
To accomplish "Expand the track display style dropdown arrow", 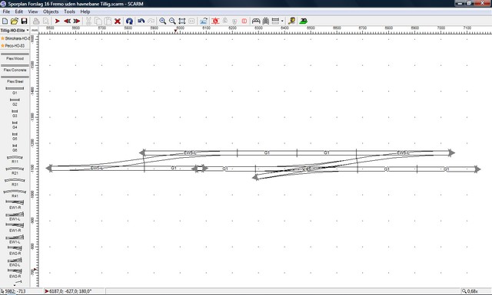I will pos(282,21).
